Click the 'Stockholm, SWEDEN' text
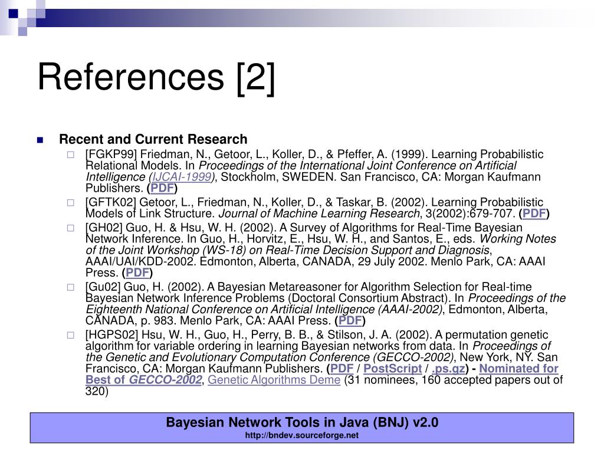The height and width of the screenshot is (453, 604). pos(278,177)
